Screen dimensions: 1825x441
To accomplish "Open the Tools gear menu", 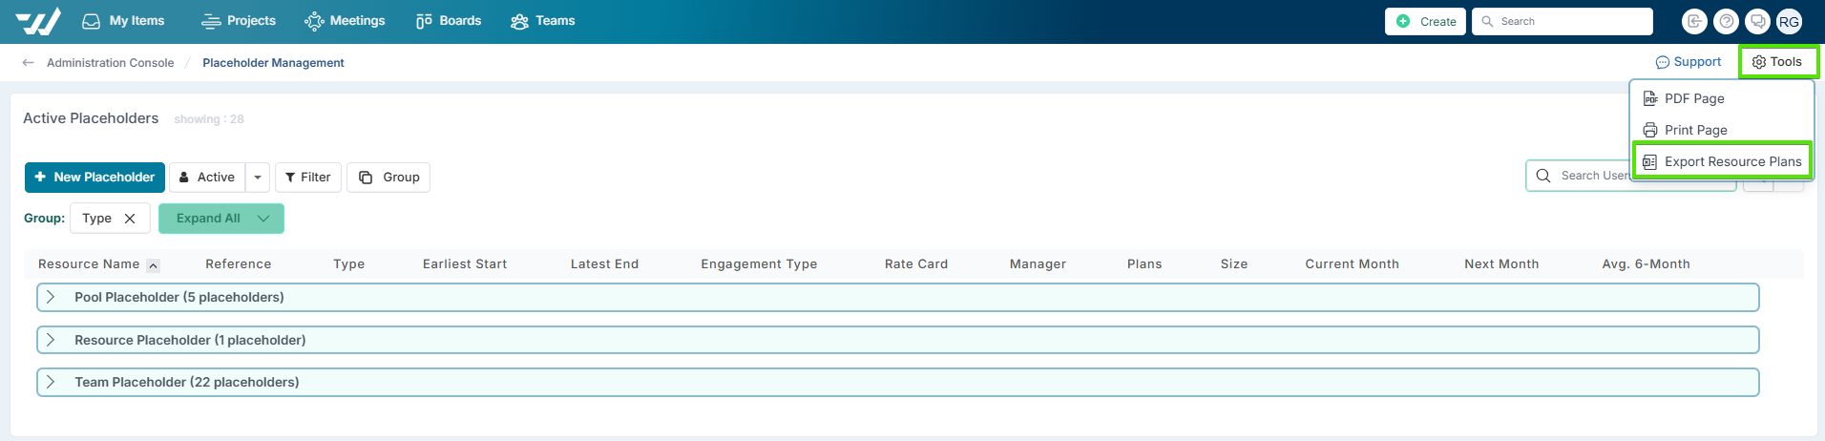I will 1777,62.
